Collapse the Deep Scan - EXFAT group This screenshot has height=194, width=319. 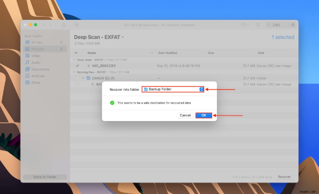(74, 60)
